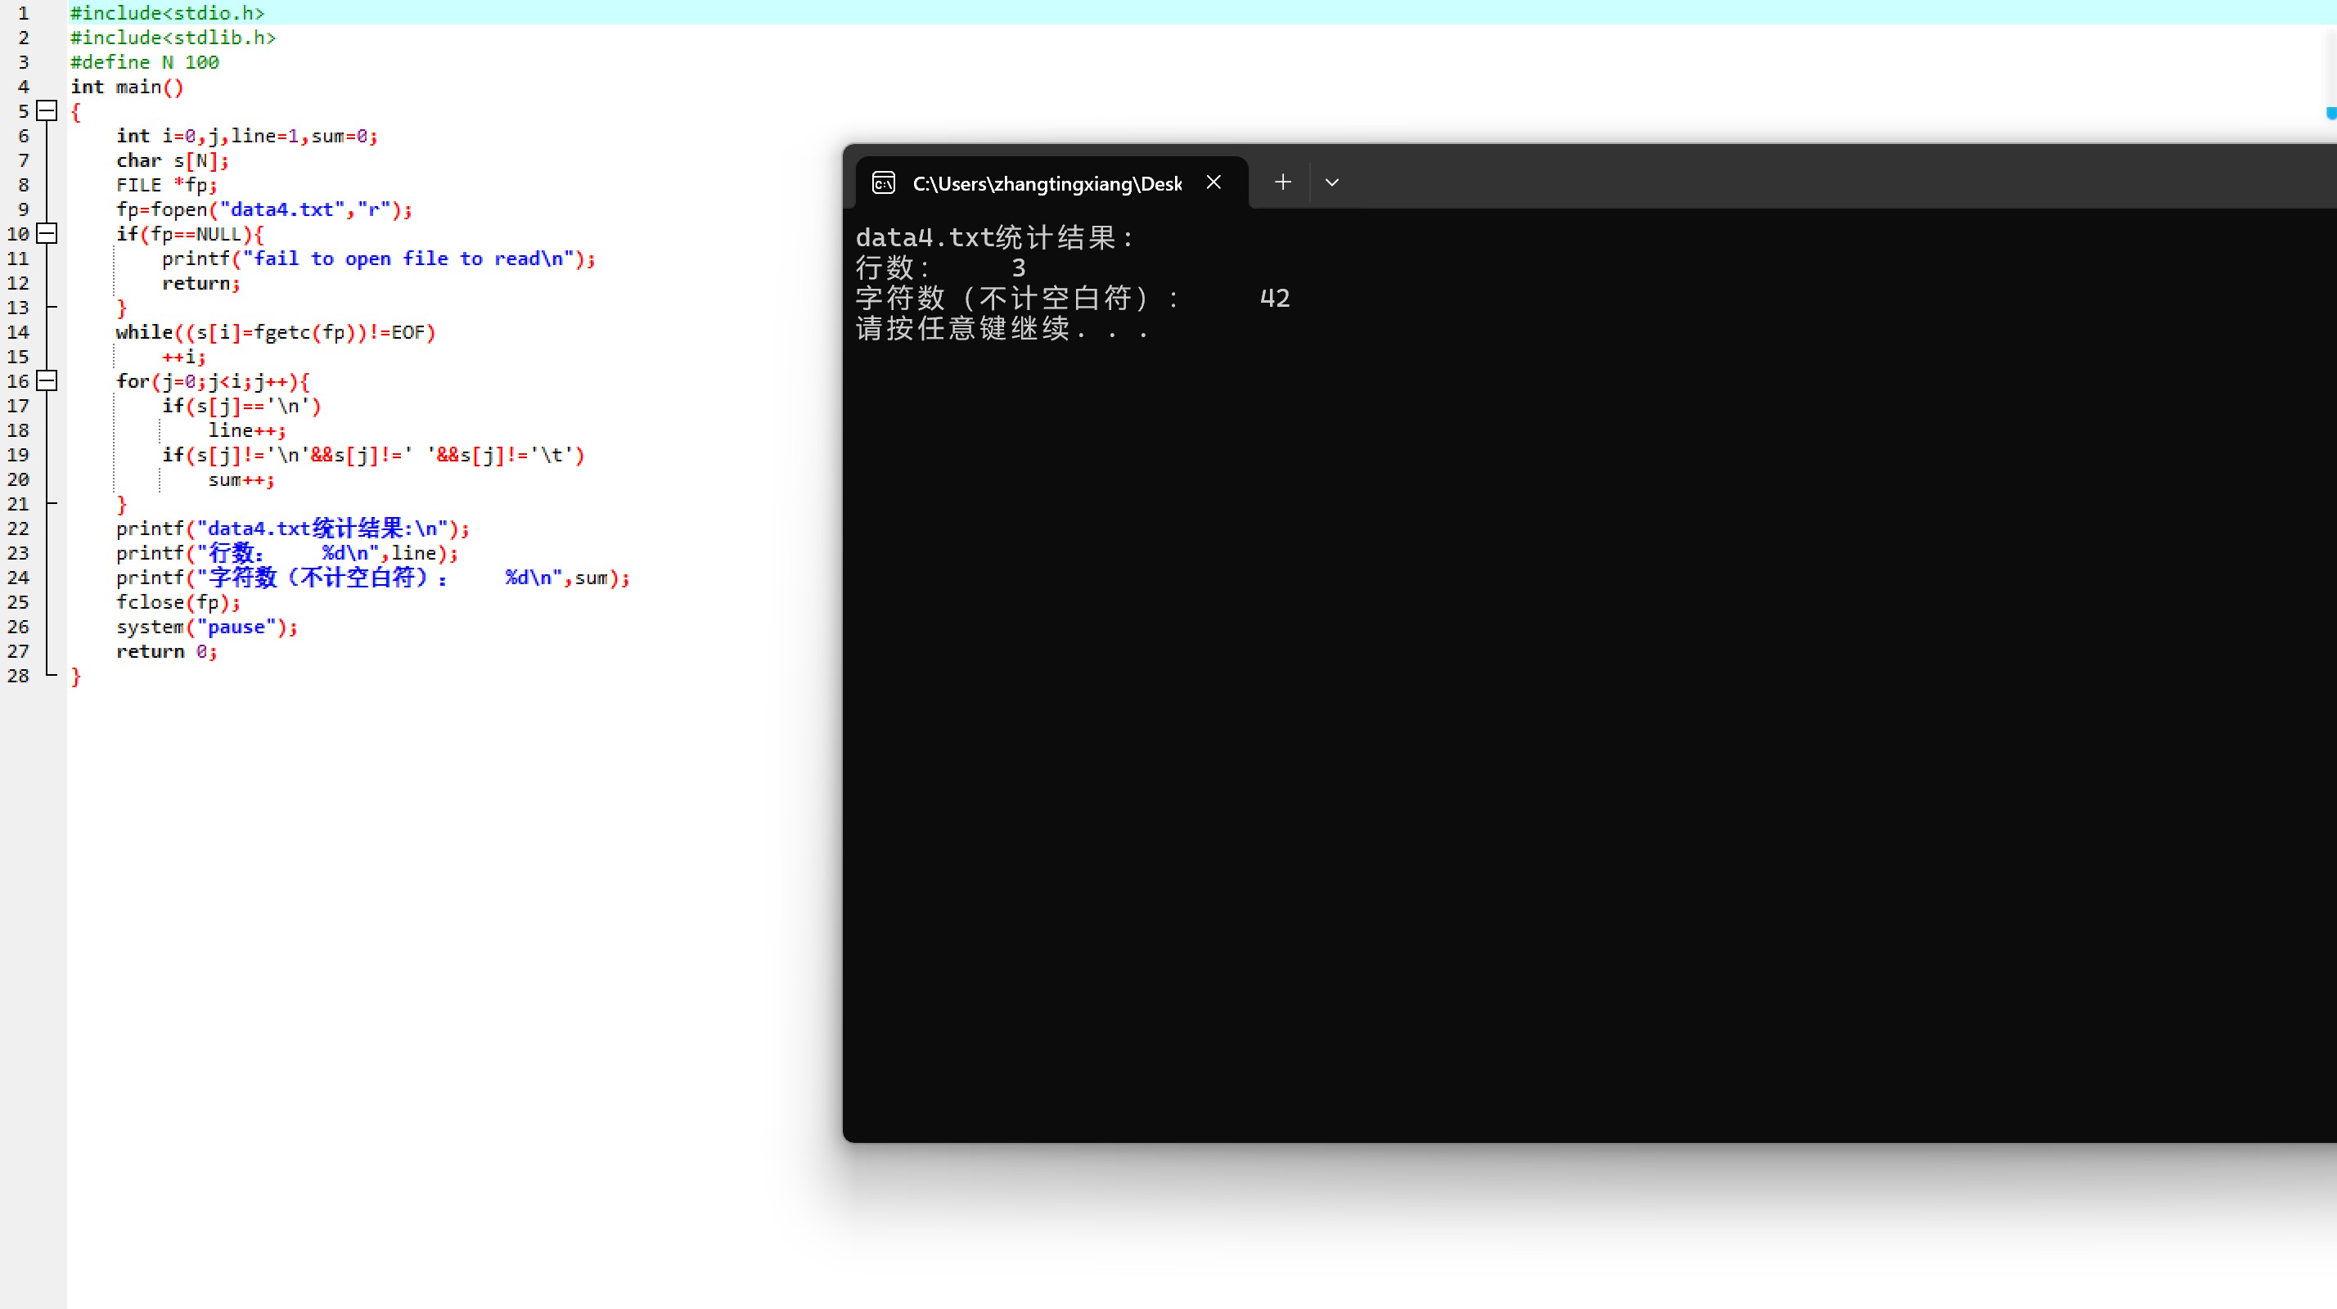Viewport: 2337px width, 1309px height.
Task: Click line number 1 in the gutter
Action: tap(24, 14)
